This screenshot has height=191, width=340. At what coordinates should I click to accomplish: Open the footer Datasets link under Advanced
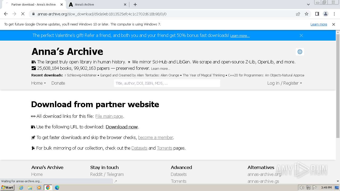point(178,174)
